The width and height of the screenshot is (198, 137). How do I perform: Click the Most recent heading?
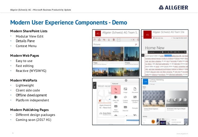[x=104, y=86]
